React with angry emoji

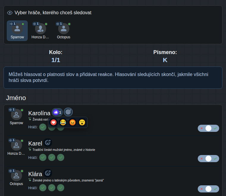(x=73, y=122)
